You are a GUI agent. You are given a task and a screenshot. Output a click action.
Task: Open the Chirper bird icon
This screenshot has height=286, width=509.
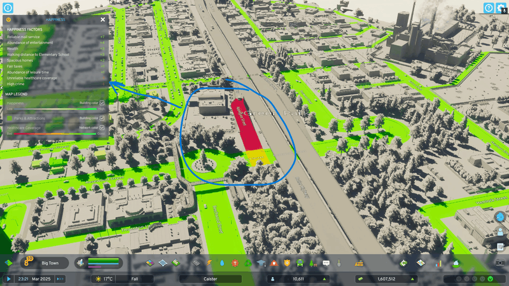tap(500, 217)
